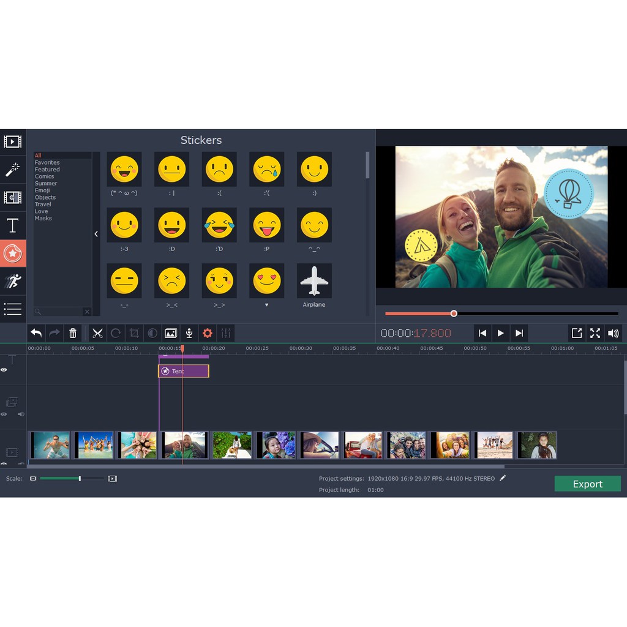Choose the sad :( sticker
Screen dimensions: 627x627
[219, 169]
